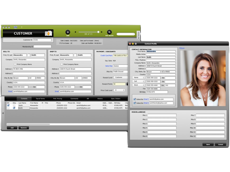
Task: Click the customer folder icon beside title
Action: point(48,33)
